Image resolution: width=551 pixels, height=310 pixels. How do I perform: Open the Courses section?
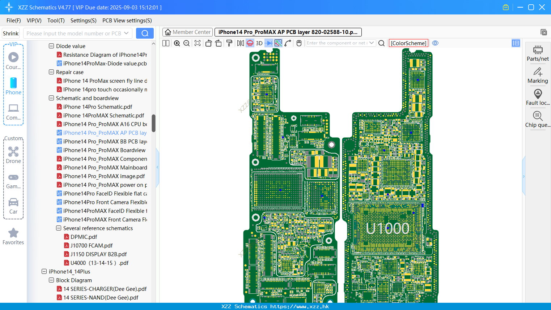click(13, 61)
